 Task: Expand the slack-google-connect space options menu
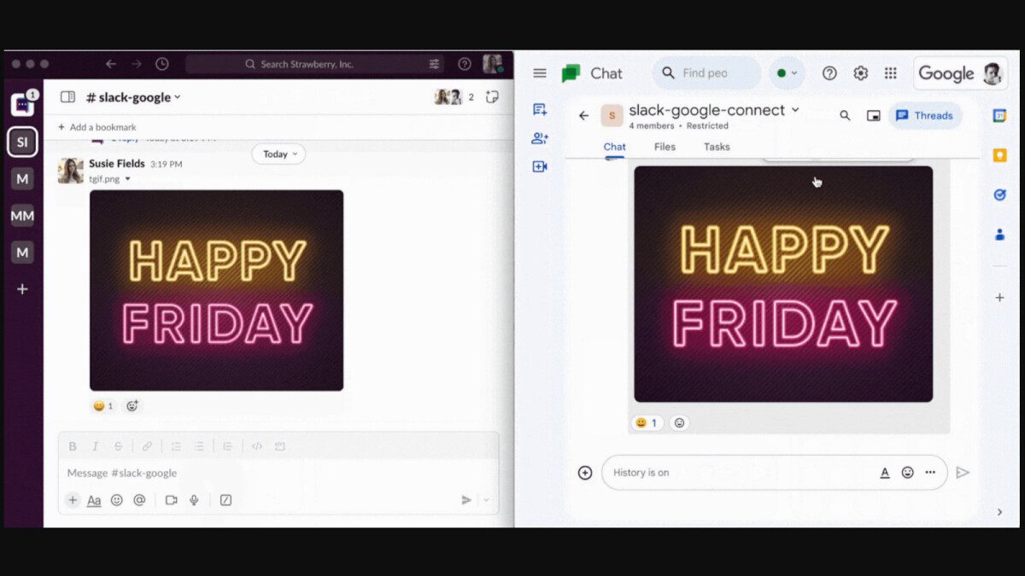coord(796,109)
